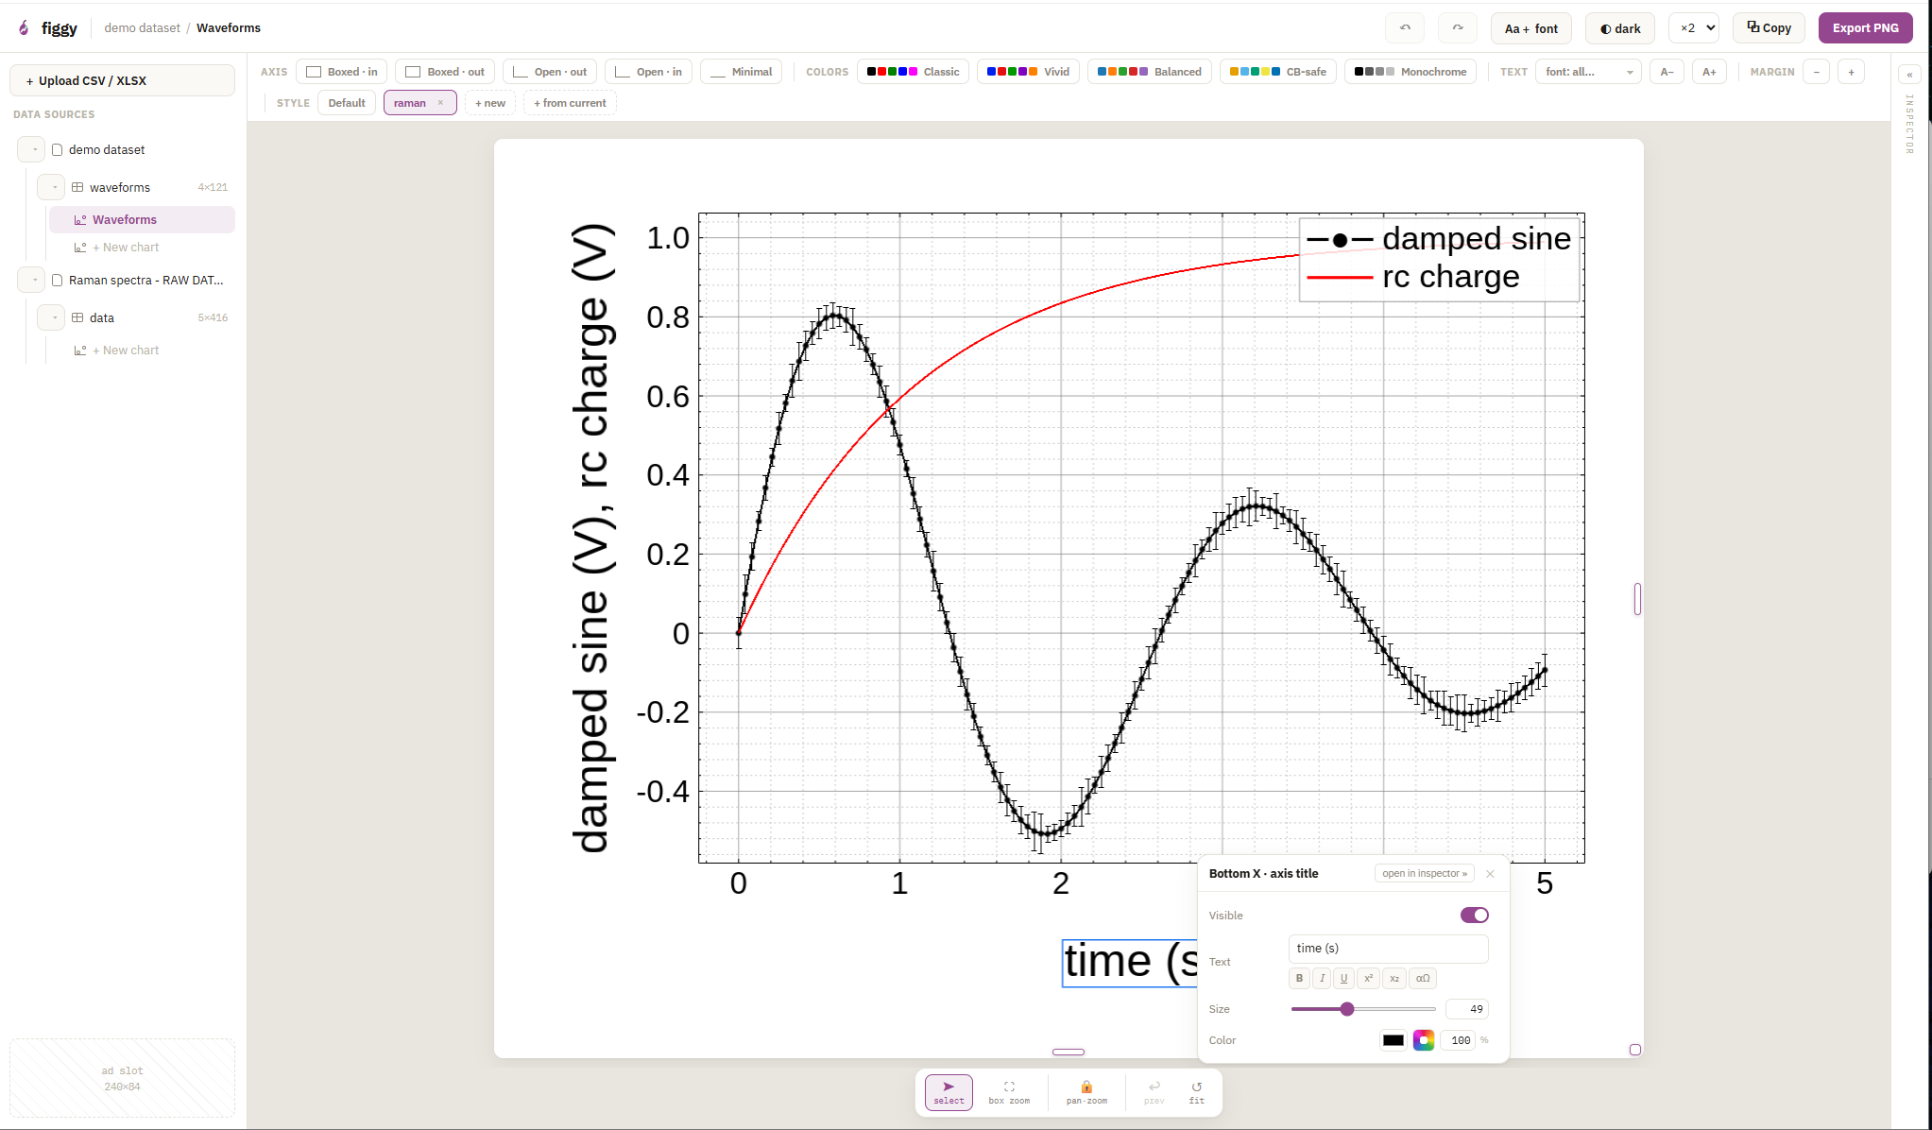Click the size value field 49
Image resolution: width=1932 pixels, height=1130 pixels.
(1466, 1009)
